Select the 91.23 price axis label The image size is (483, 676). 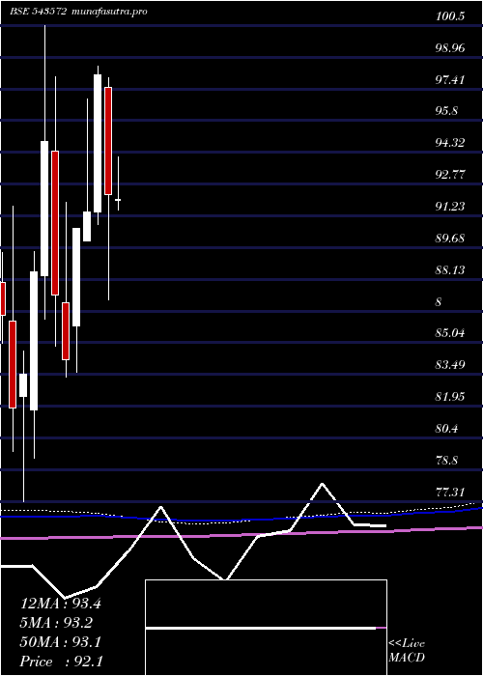(450, 206)
